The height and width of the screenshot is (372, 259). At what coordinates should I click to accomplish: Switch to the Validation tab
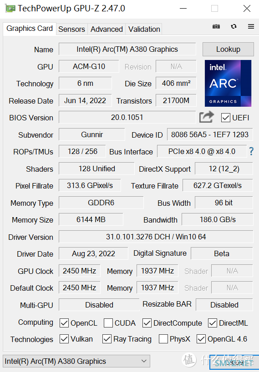click(144, 29)
